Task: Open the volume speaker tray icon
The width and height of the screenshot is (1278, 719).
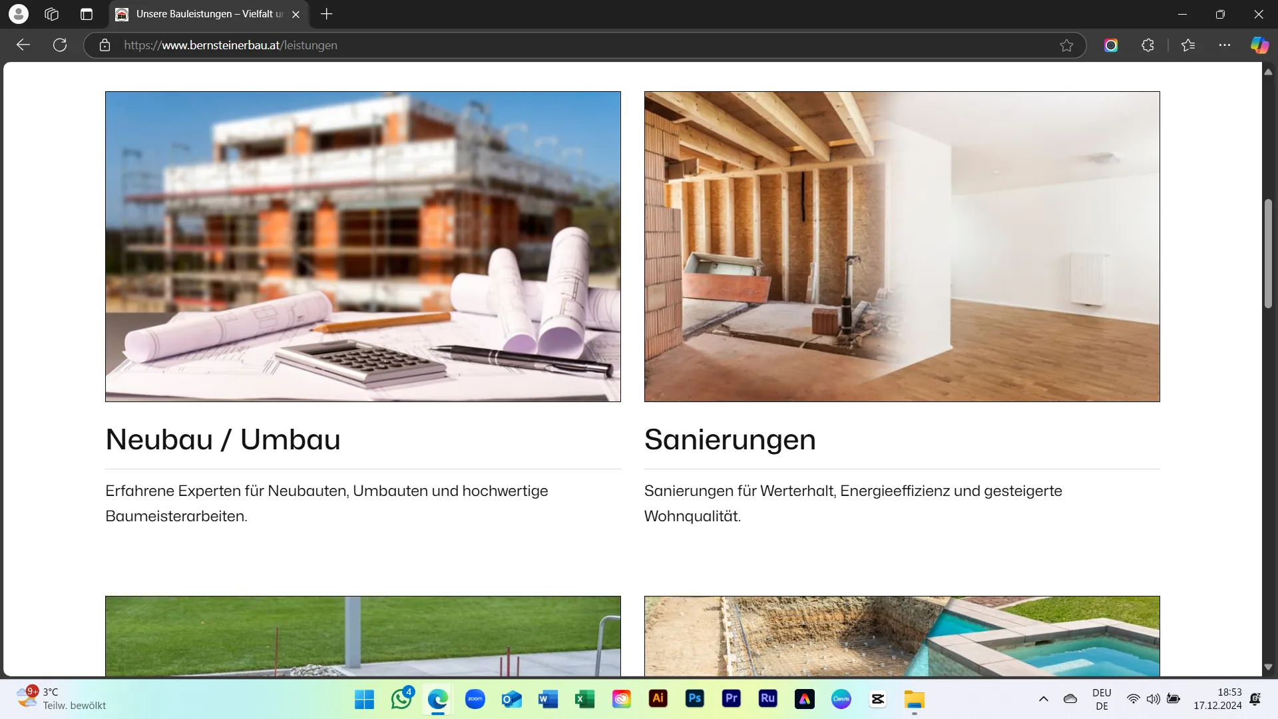Action: coord(1153,699)
